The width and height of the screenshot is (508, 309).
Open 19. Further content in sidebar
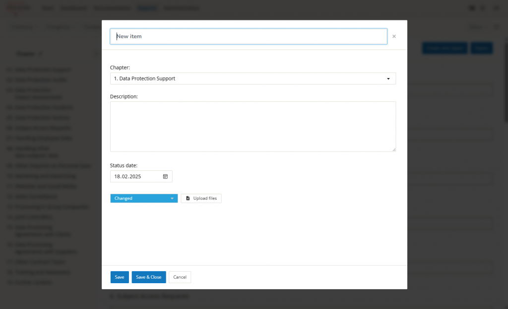pyautogui.click(x=29, y=282)
